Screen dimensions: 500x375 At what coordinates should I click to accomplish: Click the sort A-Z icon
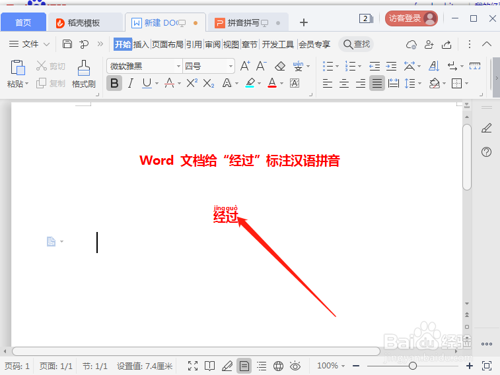coord(434,66)
